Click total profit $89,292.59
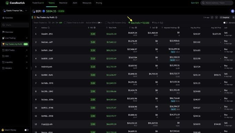The width and height of the screenshot is (235, 133). coord(111,50)
